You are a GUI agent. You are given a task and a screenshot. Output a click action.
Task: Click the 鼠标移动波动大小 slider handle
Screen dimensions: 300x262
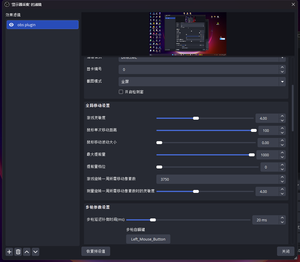point(159,143)
